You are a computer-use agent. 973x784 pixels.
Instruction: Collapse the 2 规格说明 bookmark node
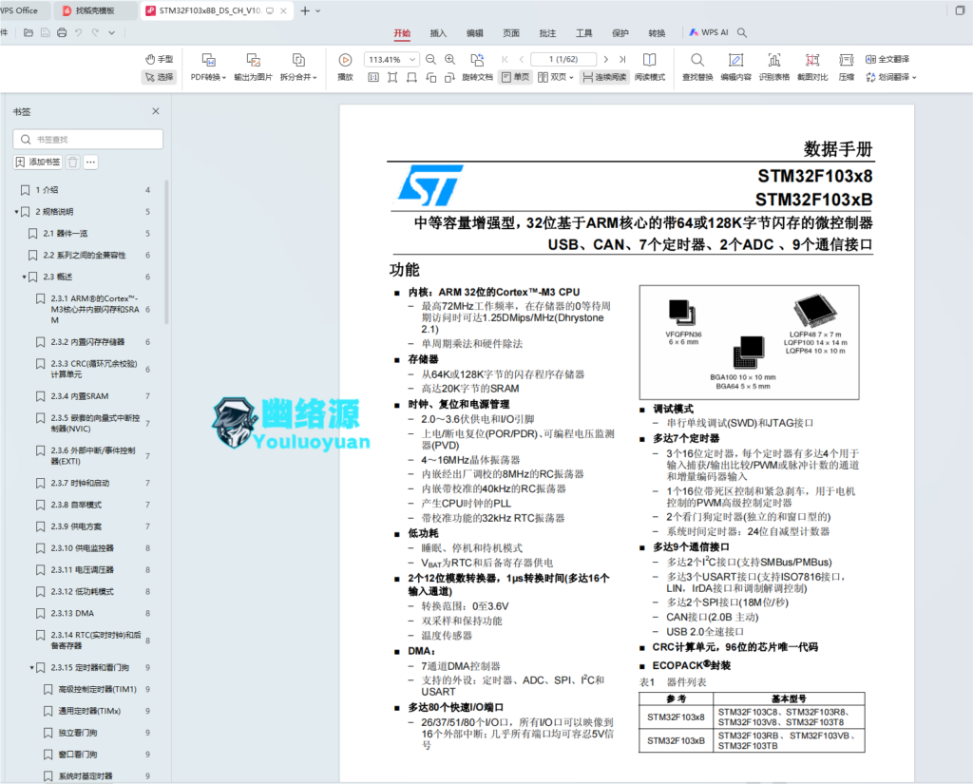tap(17, 212)
